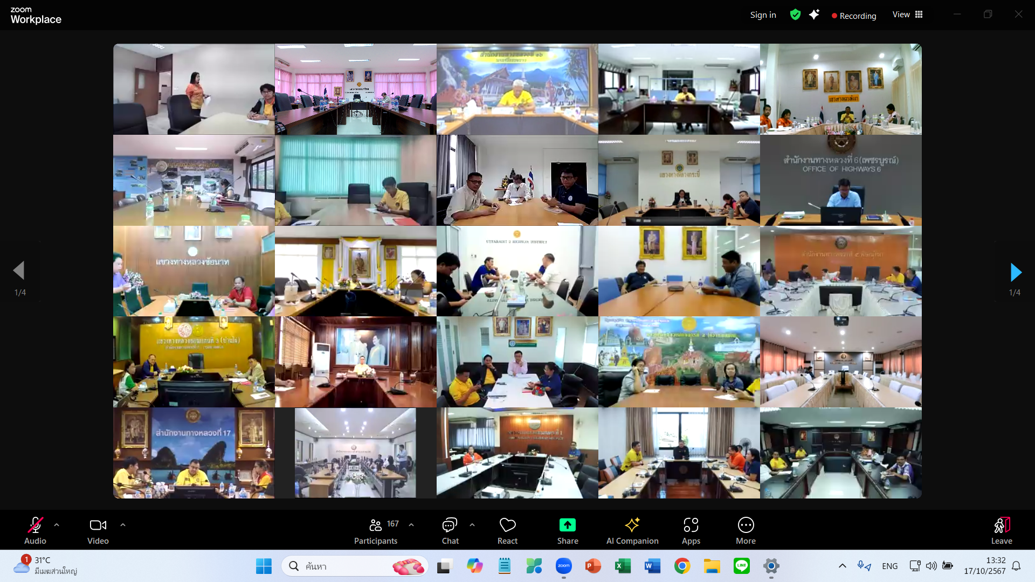Select the Office of Highways 6 video tile

point(840,180)
